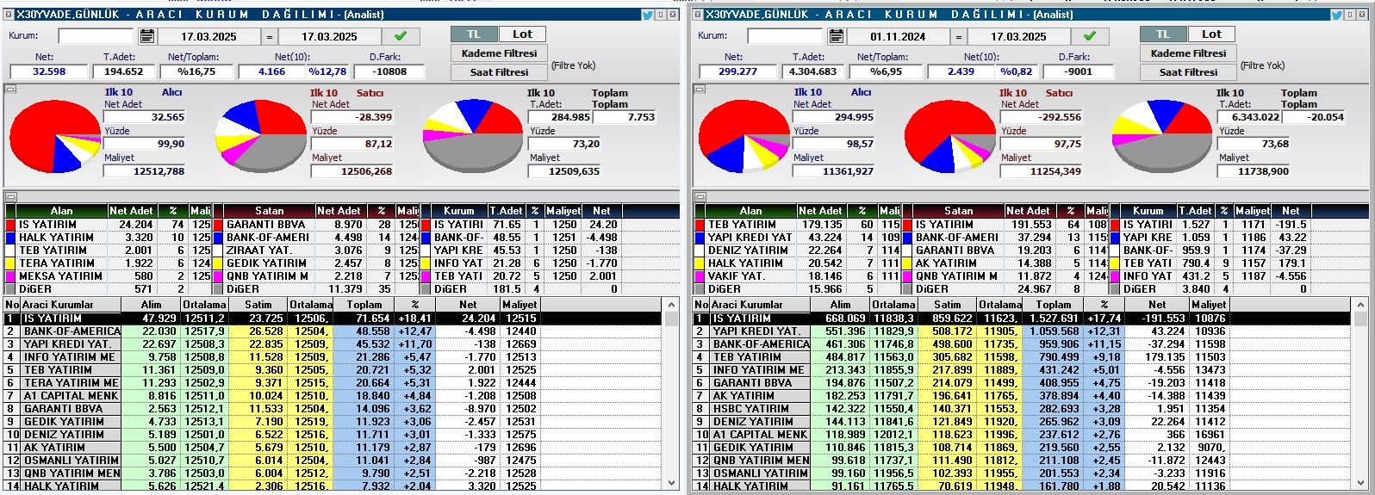Screen dimensions: 1375x495
Task: Sort by Kurum column header in right window
Action: click(x=1148, y=211)
